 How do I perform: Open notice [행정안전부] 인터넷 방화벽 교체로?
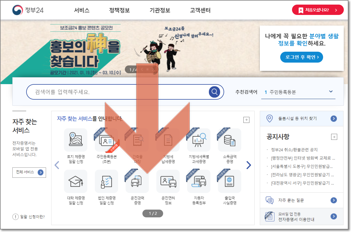(303, 158)
